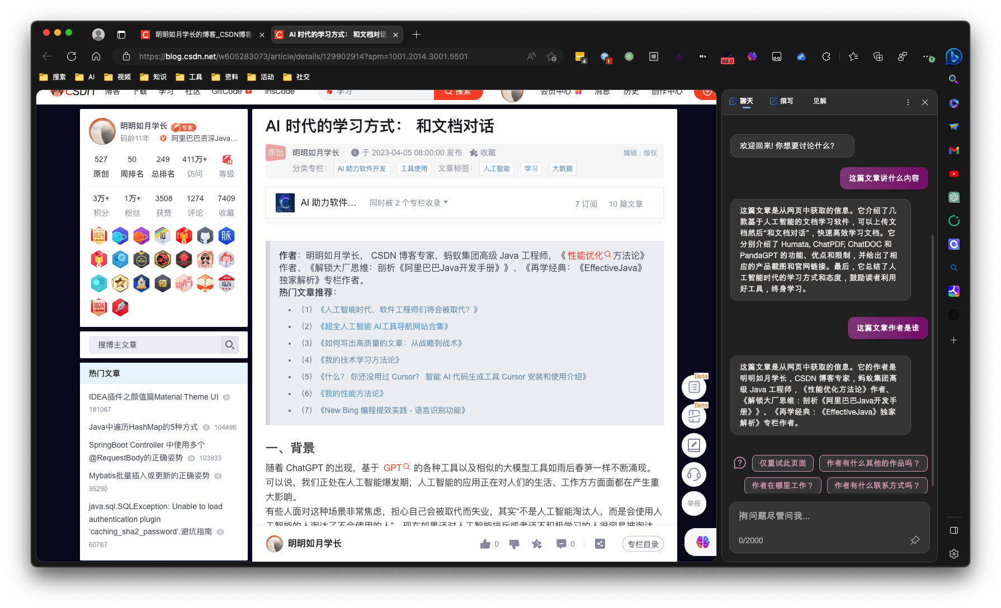Click the question mark help icon near suggestions
1001x608 pixels.
739,463
